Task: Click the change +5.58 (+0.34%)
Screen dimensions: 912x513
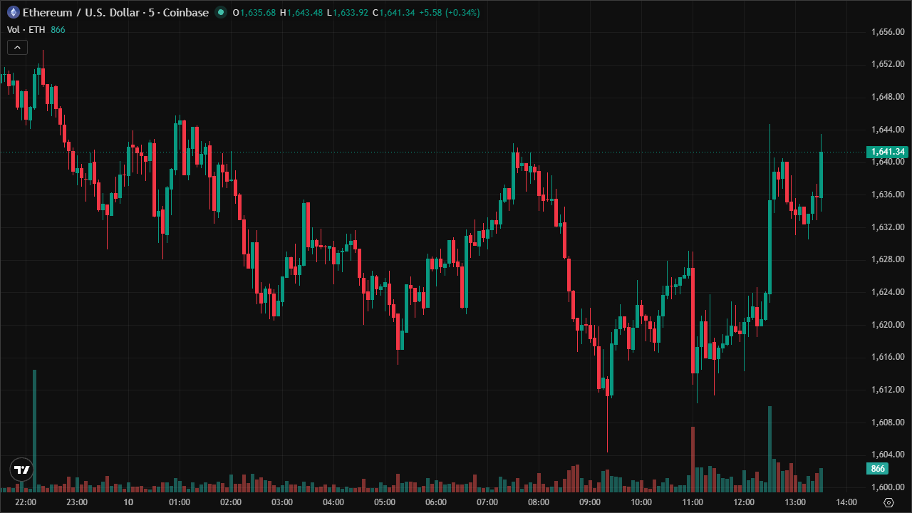Action: tap(450, 13)
